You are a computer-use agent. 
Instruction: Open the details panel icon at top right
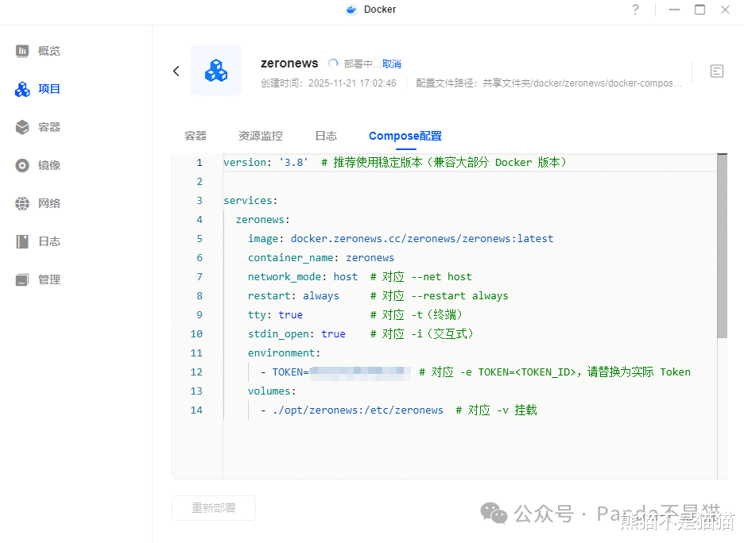click(x=716, y=71)
